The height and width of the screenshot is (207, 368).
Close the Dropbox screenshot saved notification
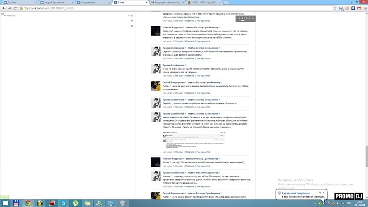coord(323,192)
